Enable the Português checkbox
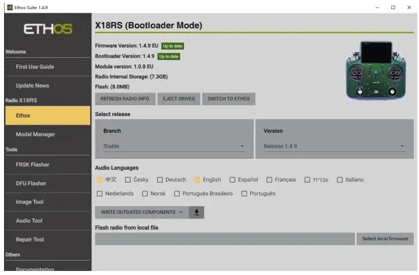419x275 pixels. coord(244,194)
